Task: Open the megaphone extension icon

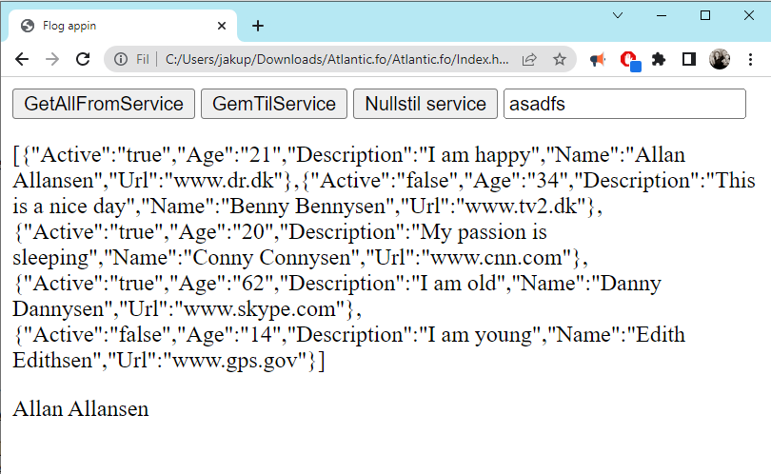Action: point(598,60)
